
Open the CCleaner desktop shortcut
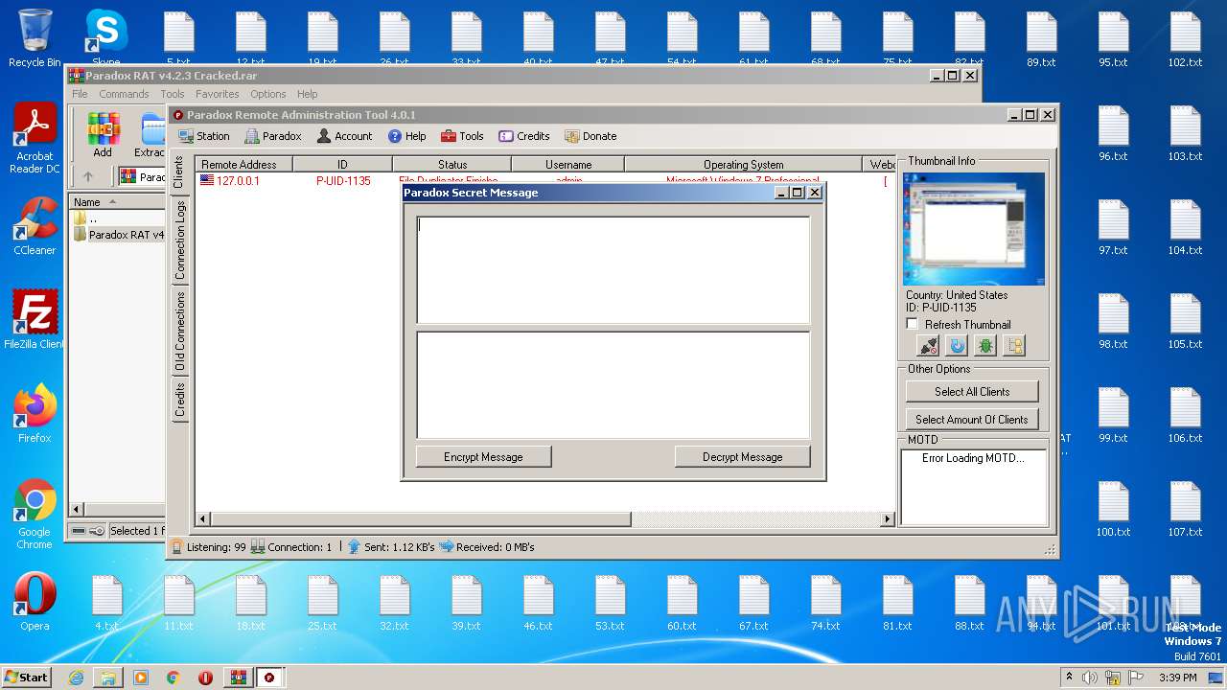[x=35, y=226]
